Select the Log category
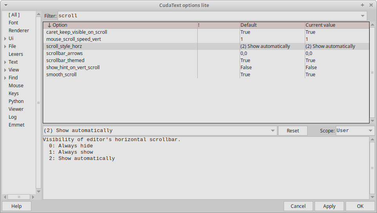 [13, 117]
